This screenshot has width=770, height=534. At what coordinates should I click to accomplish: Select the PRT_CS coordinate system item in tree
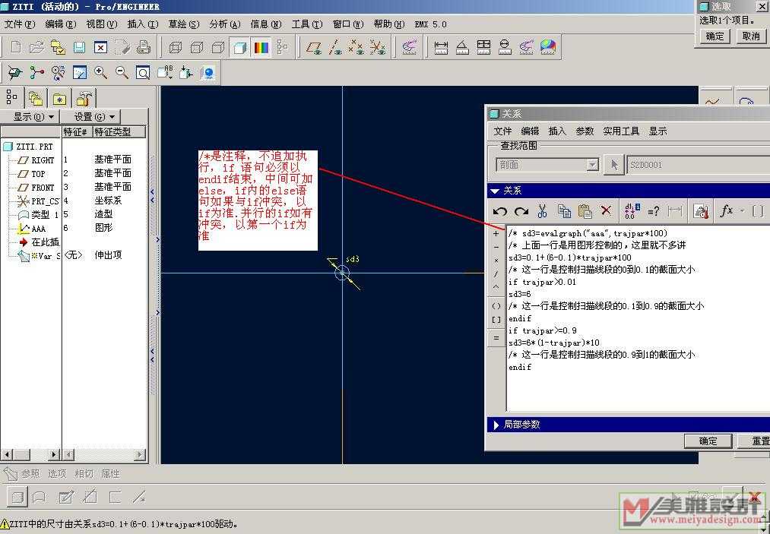(38, 201)
